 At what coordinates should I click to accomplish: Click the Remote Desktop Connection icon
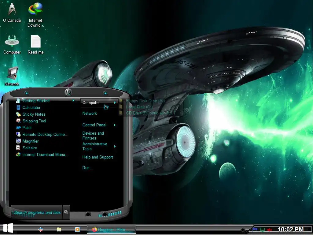18,135
